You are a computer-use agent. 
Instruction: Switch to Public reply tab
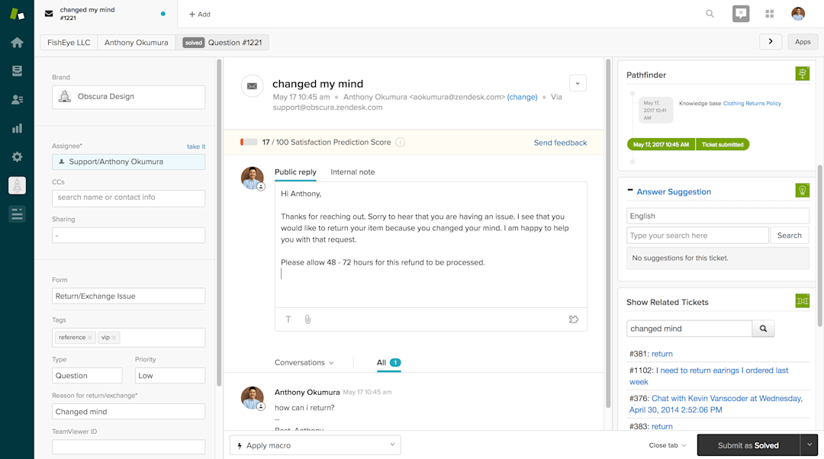click(295, 172)
